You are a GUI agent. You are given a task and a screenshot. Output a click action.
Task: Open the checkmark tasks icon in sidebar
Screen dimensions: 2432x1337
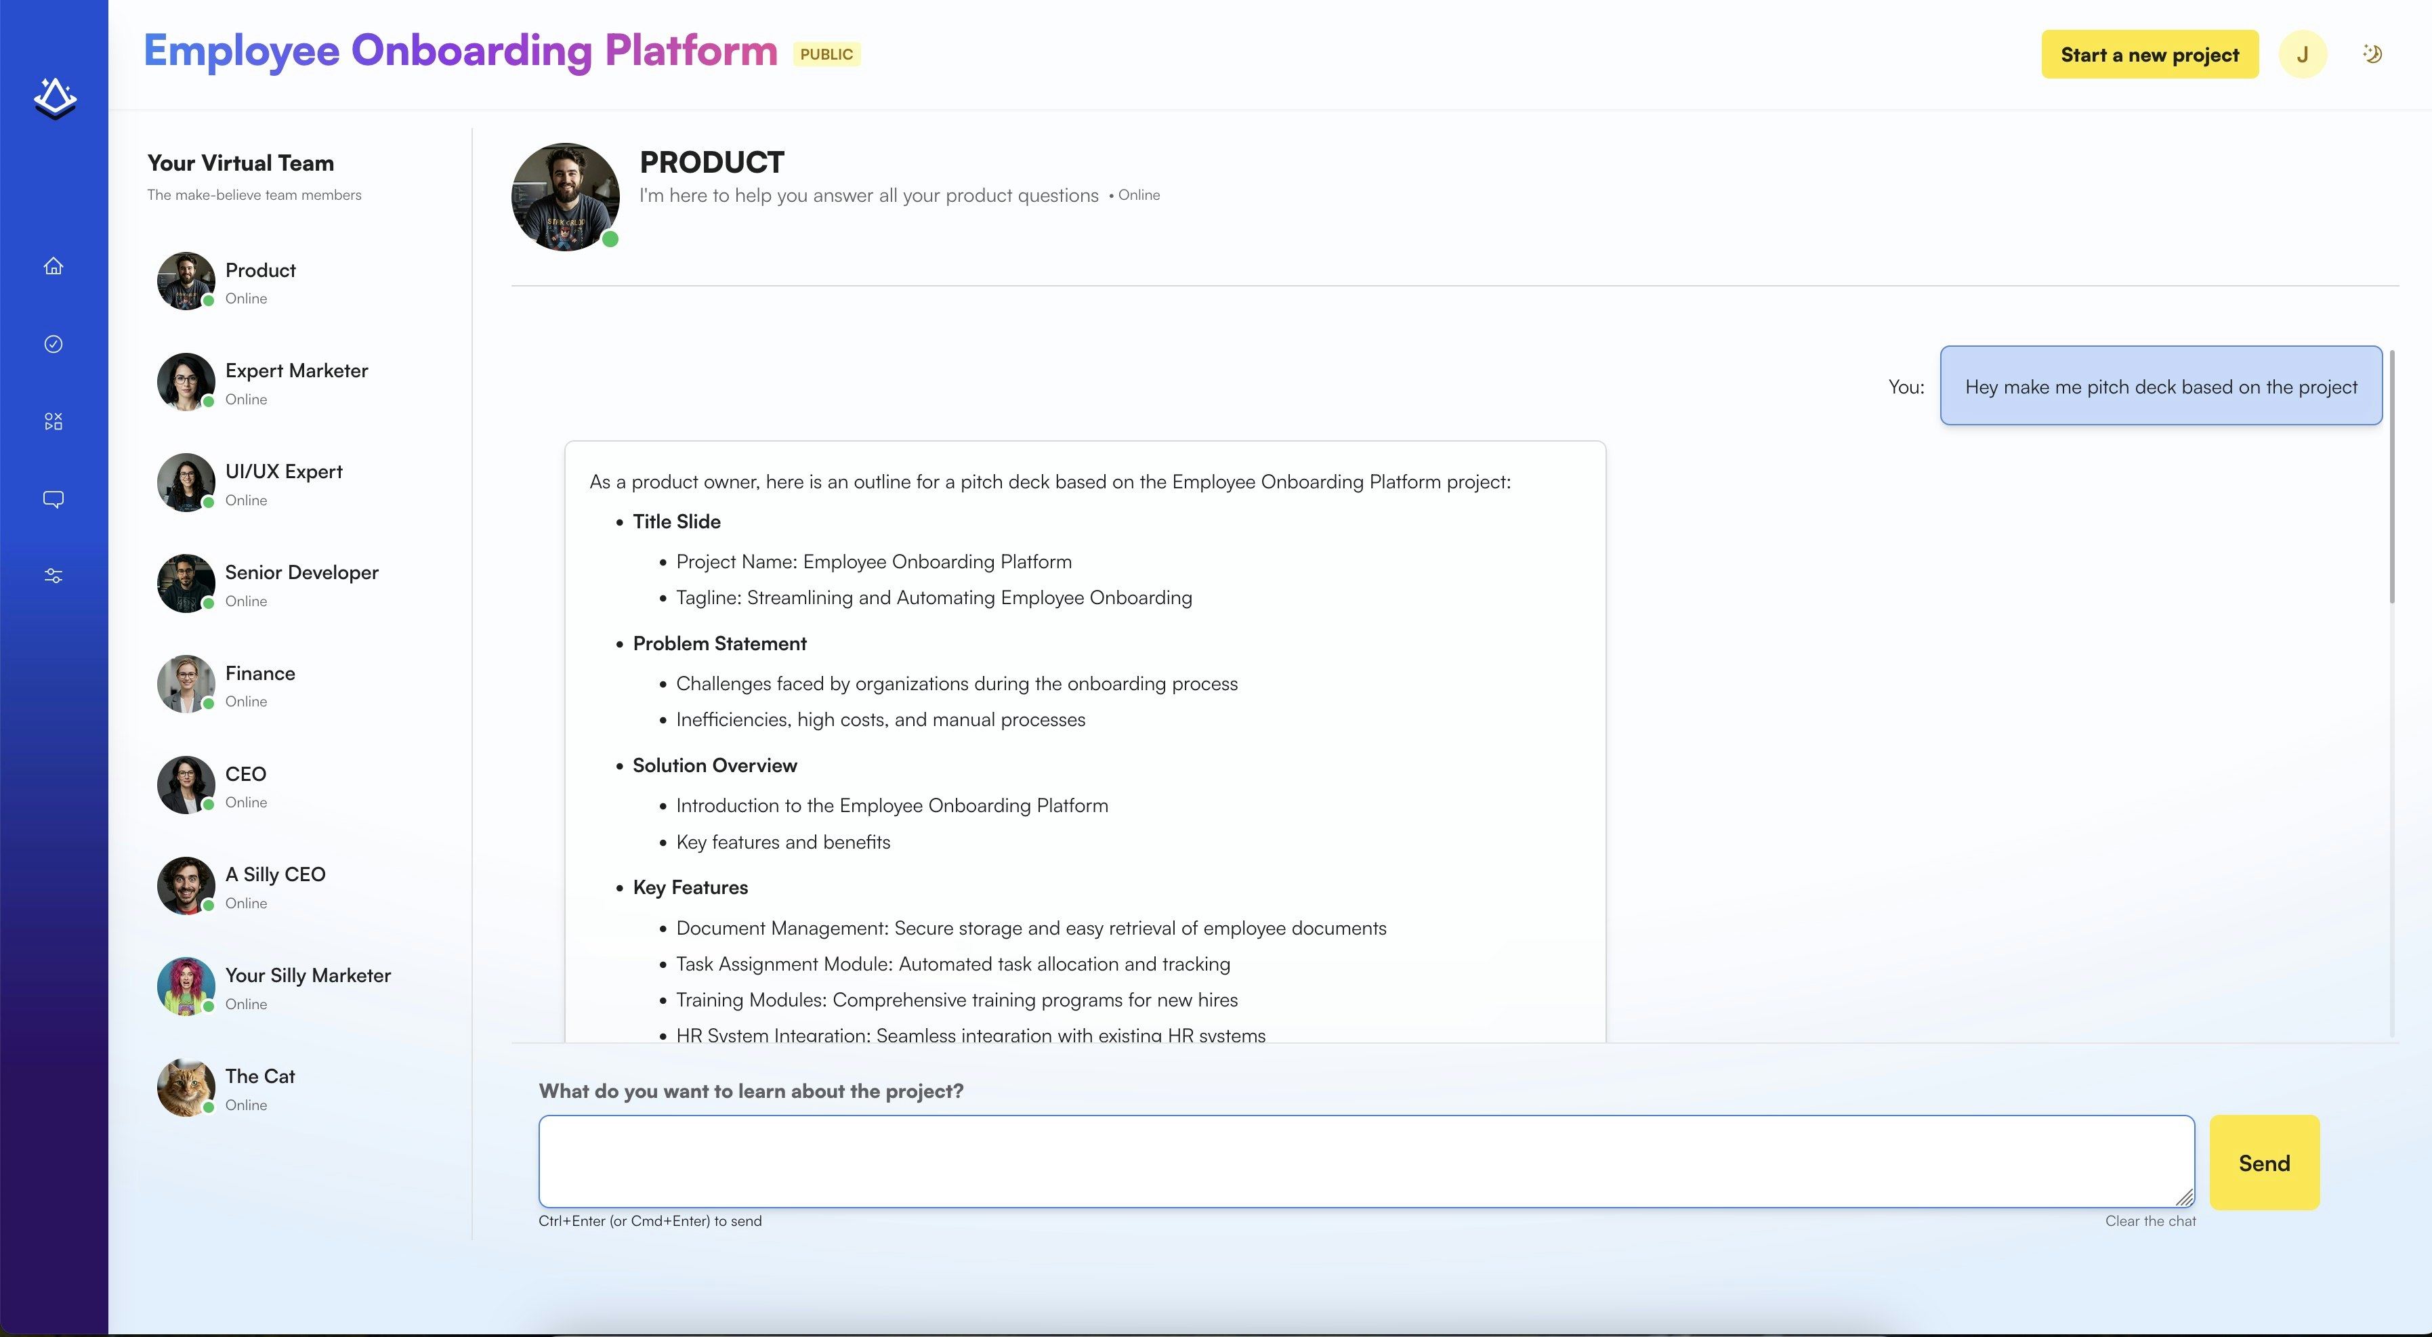54,343
